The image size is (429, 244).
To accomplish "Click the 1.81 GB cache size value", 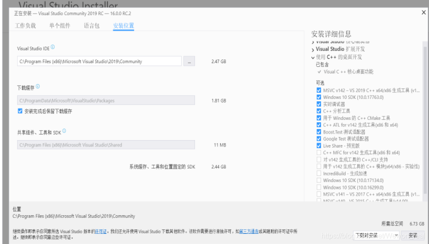I will (218, 101).
